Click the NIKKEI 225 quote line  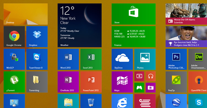click(130, 37)
